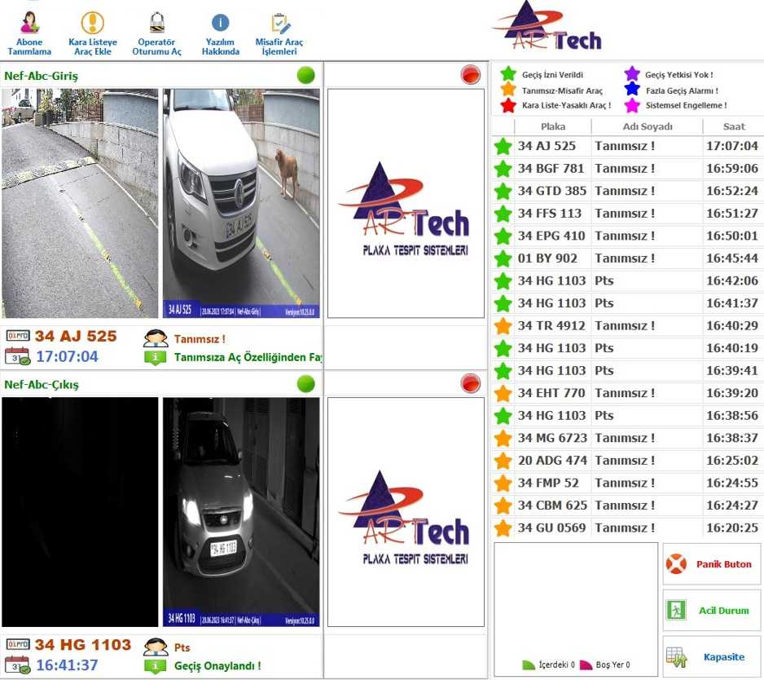Image resolution: width=764 pixels, height=680 pixels.
Task: Click Adı Soyadı column header
Action: [647, 126]
